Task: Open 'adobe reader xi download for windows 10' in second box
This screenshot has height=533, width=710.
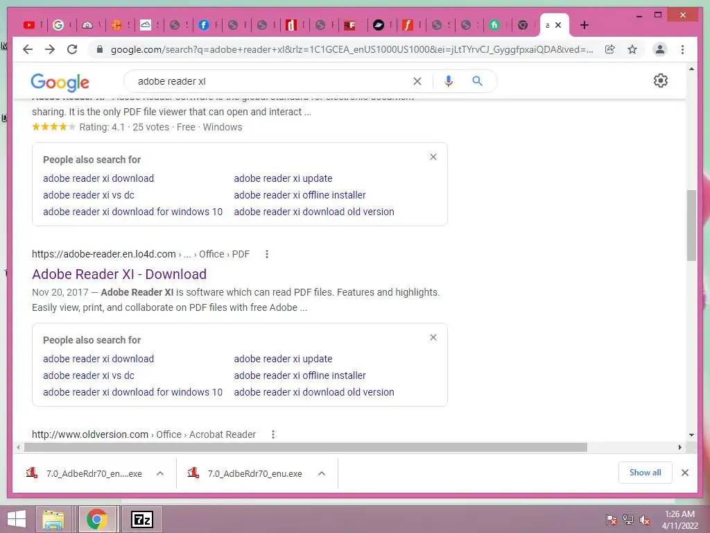Action: tap(132, 392)
